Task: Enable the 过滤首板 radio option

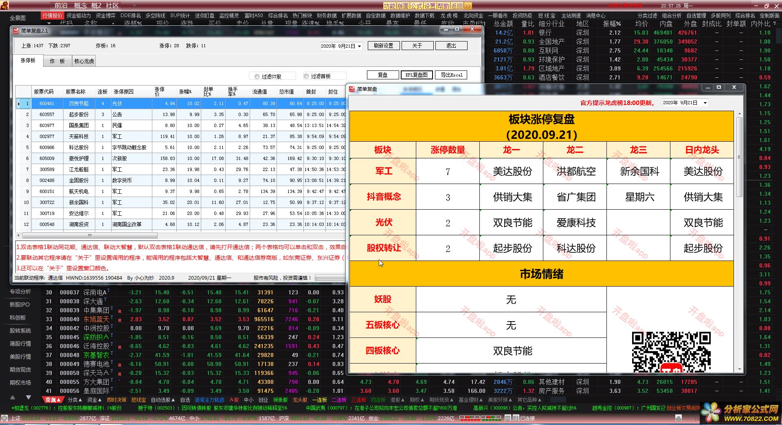Action: 306,76
